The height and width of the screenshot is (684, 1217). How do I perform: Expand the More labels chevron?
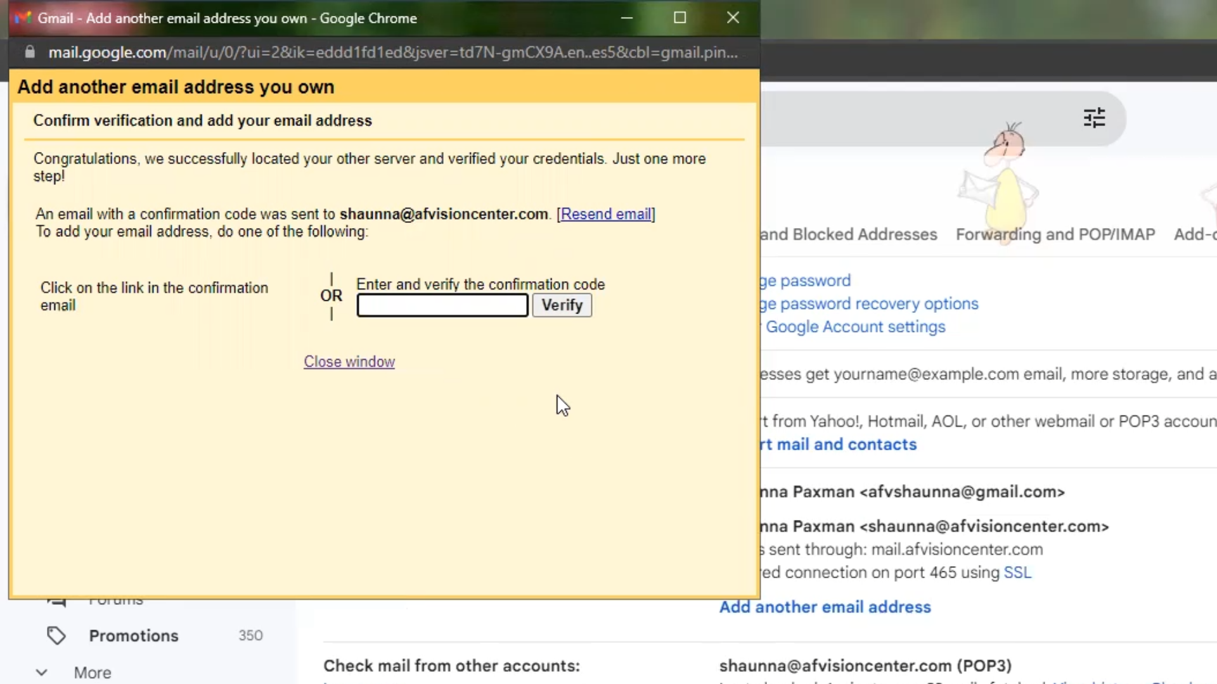[42, 673]
